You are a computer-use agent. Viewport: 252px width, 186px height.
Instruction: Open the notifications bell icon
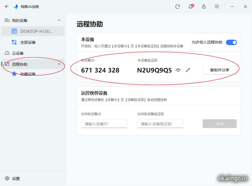point(191,7)
